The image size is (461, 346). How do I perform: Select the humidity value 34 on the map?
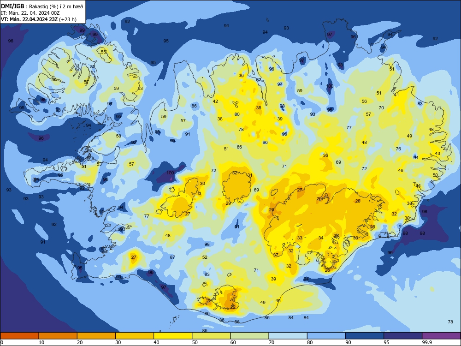tap(321, 238)
